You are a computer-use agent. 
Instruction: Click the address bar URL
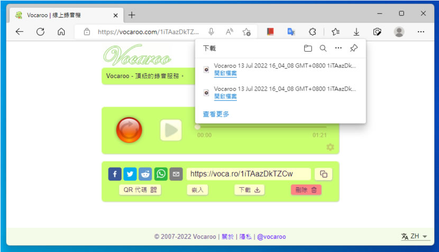[x=148, y=32]
